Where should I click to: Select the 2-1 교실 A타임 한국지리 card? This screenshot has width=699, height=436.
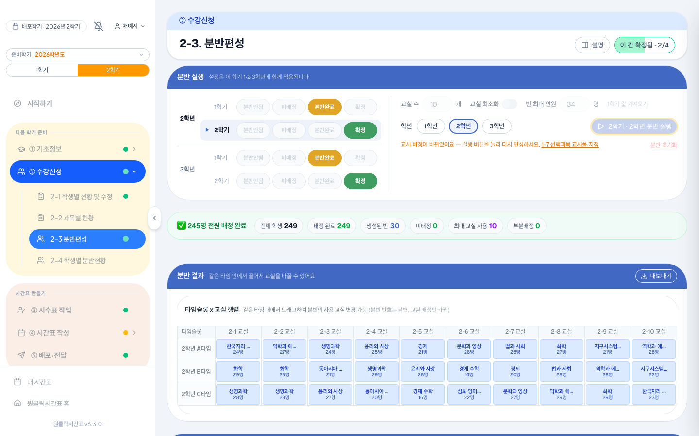(x=238, y=349)
